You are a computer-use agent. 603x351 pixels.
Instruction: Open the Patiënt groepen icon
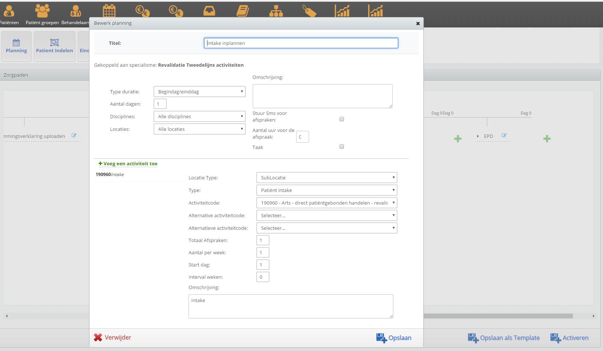42,11
